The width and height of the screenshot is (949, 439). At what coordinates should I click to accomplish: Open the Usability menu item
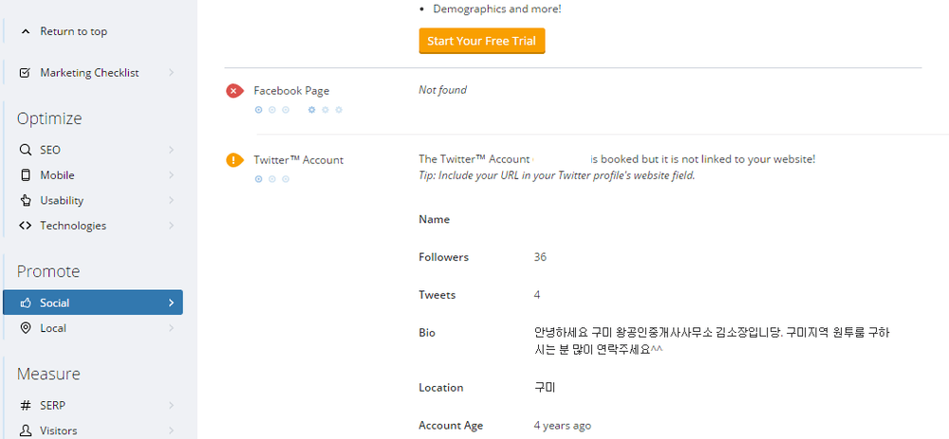point(93,200)
